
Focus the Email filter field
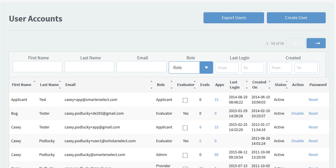pyautogui.click(x=141, y=67)
